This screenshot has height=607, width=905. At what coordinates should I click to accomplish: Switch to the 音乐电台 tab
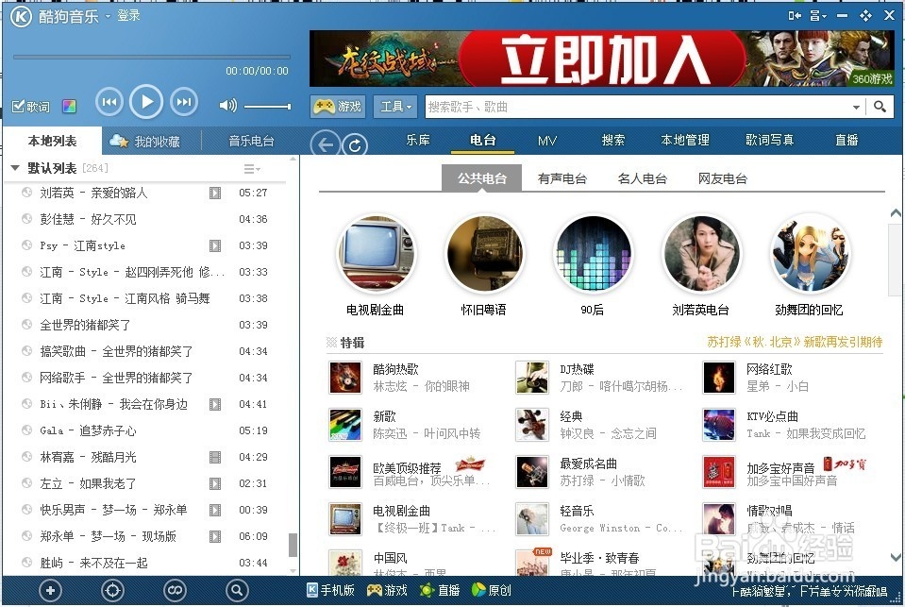(251, 141)
